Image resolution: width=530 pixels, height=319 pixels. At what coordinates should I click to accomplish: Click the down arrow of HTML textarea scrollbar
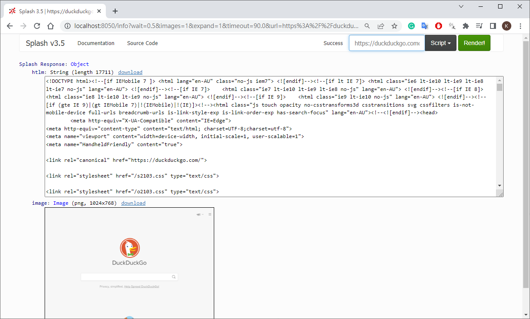click(x=499, y=186)
